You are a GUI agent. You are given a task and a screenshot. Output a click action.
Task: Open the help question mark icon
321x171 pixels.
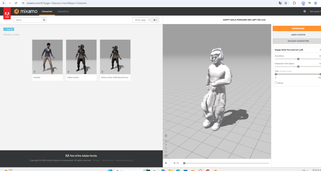(305, 12)
